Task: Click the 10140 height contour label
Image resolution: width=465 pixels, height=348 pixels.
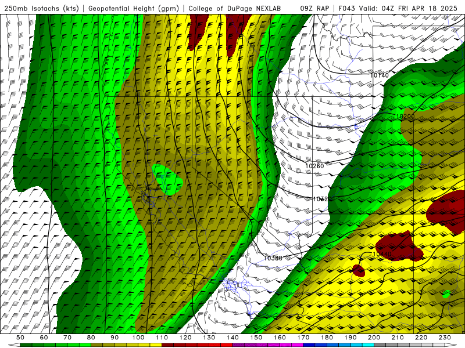Action: [x=380, y=75]
